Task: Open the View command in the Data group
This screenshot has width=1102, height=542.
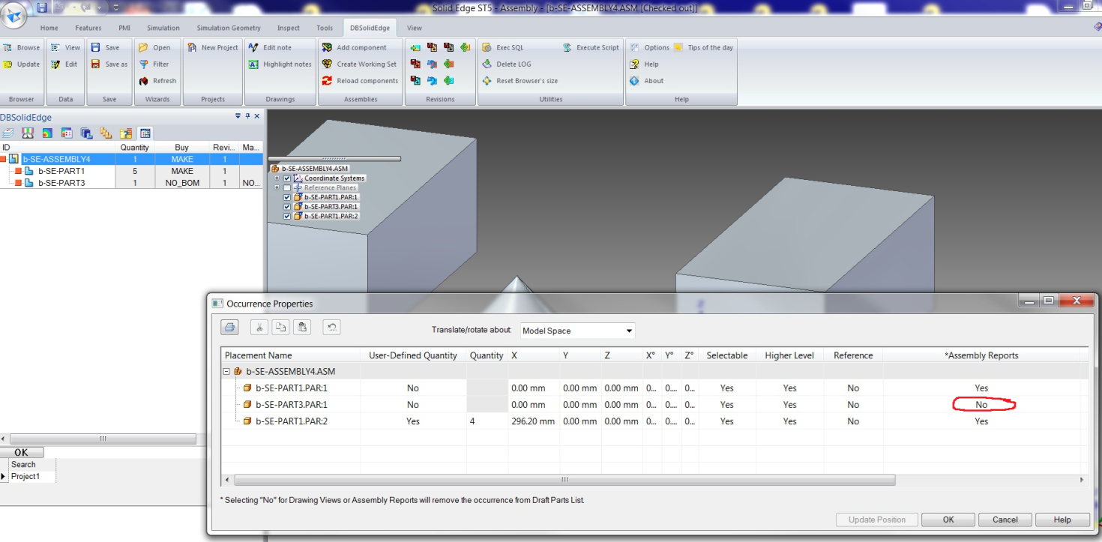Action: (x=65, y=48)
